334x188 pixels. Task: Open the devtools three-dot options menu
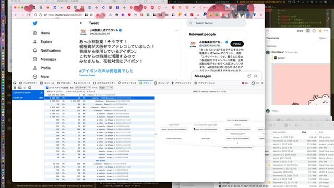258,83
